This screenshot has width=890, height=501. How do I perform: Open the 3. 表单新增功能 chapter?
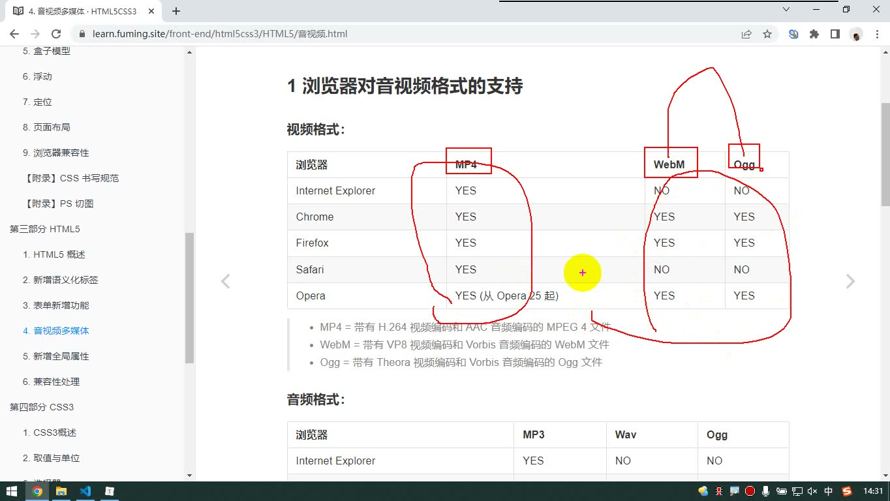[56, 305]
